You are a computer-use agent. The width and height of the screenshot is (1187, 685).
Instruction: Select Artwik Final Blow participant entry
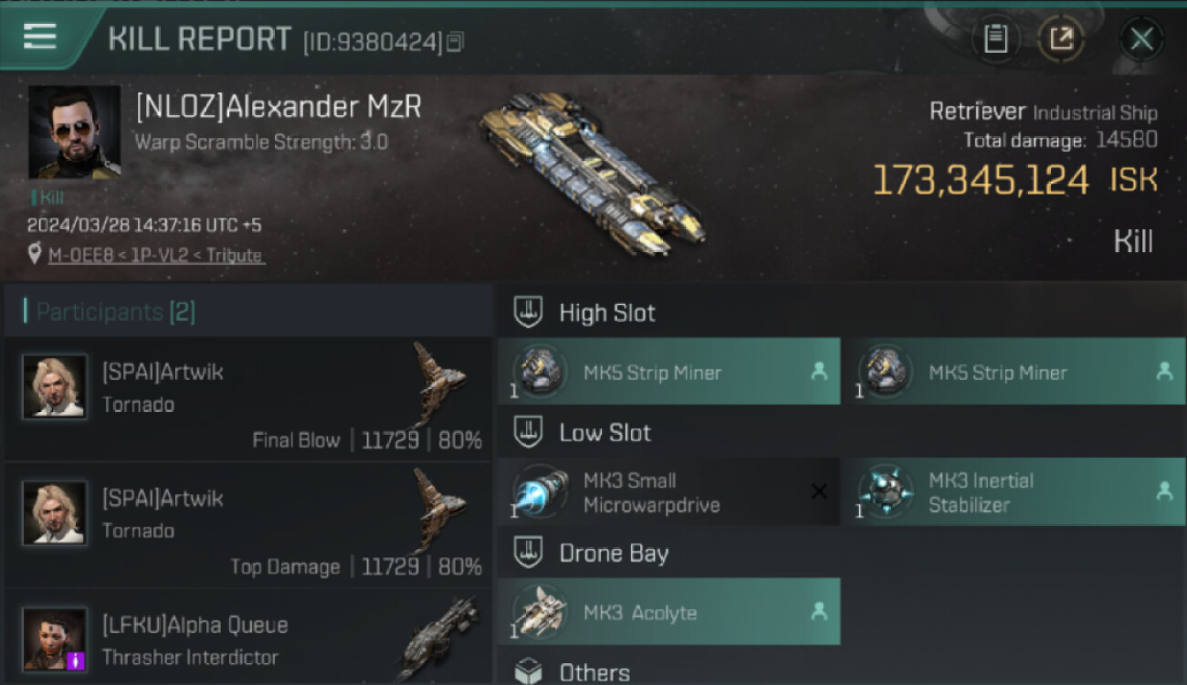click(x=248, y=398)
